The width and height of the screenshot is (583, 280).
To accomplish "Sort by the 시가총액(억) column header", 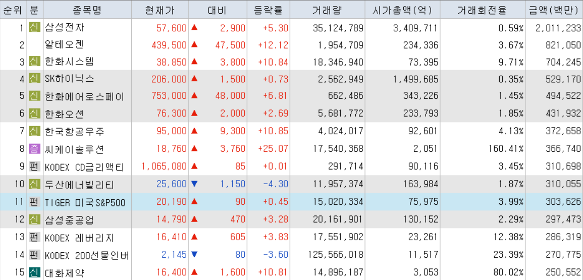I will (402, 10).
